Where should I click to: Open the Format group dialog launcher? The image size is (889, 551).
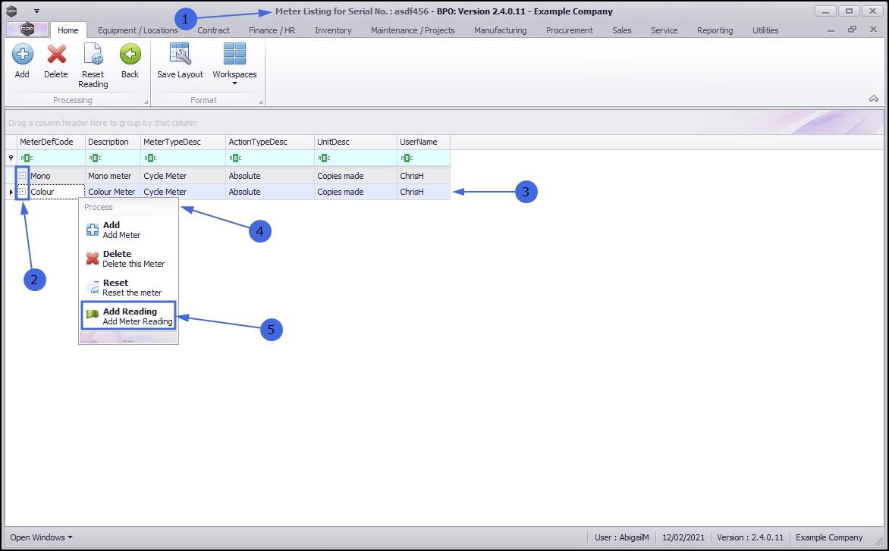coord(261,102)
